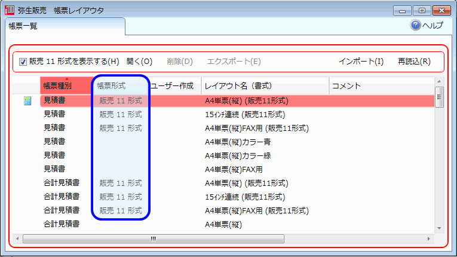Select 合計見積書 row A4単票(縦)FAX用 (販売11形式)

click(237, 210)
